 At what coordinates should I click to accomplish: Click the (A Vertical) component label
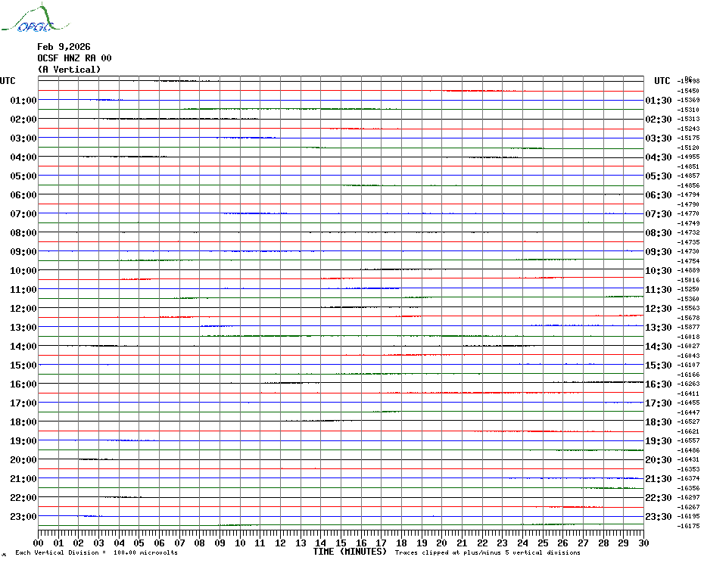click(69, 70)
